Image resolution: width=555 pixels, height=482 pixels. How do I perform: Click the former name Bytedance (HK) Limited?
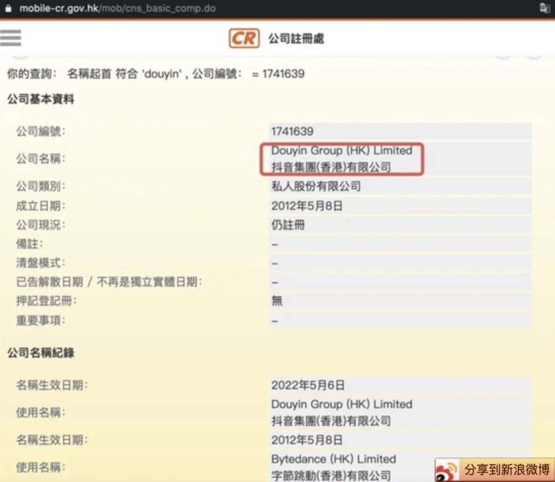click(333, 459)
